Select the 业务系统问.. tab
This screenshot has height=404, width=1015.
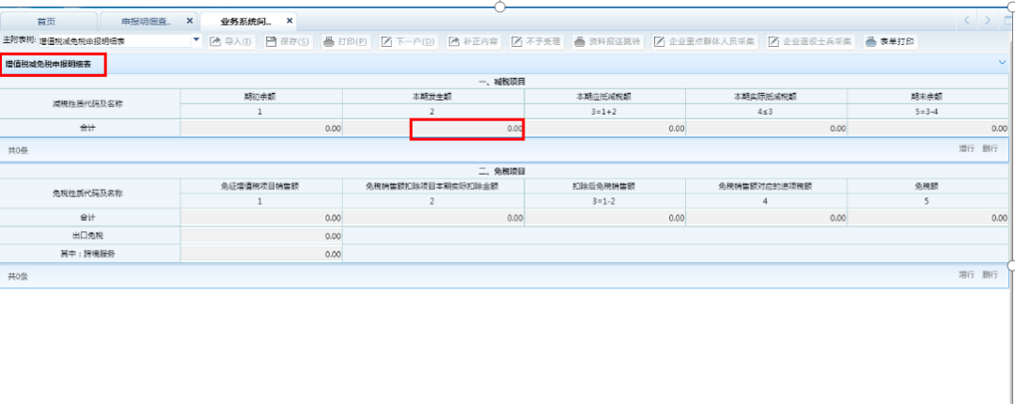coord(245,22)
